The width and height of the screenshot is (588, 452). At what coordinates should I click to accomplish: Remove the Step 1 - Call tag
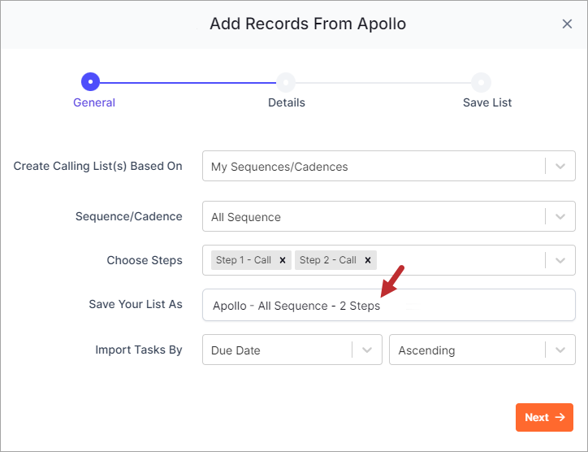click(x=283, y=260)
